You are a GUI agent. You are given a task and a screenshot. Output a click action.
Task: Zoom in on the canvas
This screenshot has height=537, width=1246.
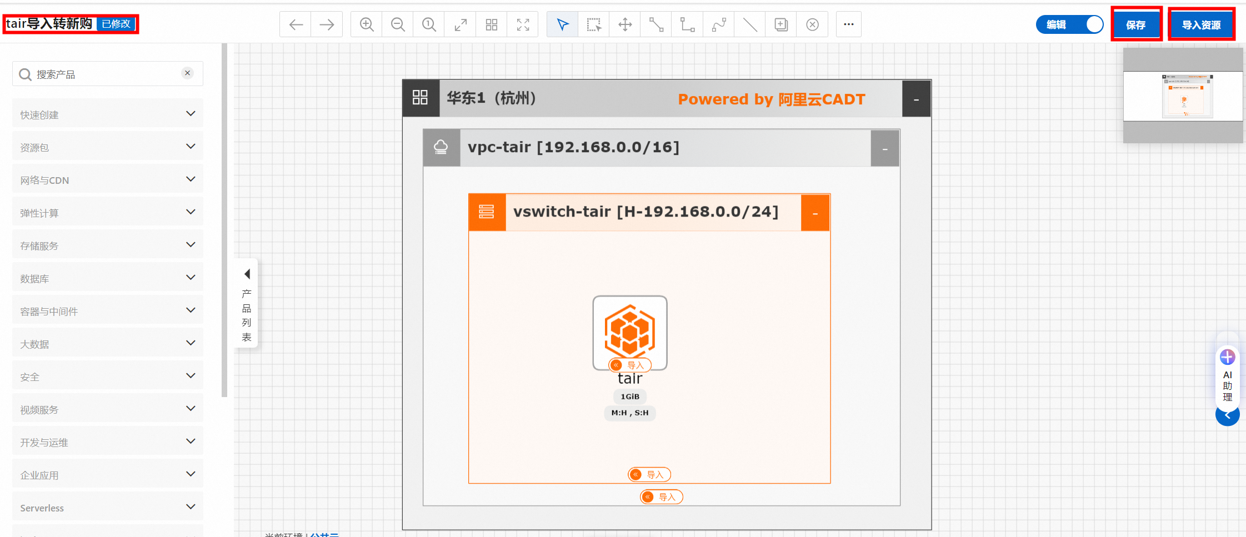point(367,24)
